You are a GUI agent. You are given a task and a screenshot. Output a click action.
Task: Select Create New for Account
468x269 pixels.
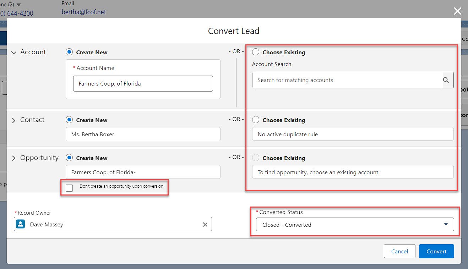point(69,52)
